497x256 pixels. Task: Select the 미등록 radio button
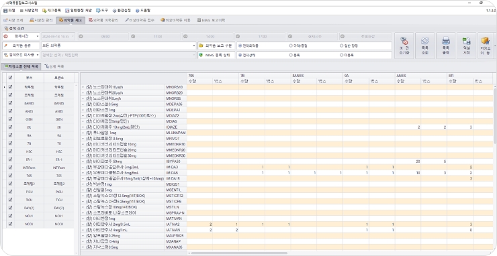[341, 55]
